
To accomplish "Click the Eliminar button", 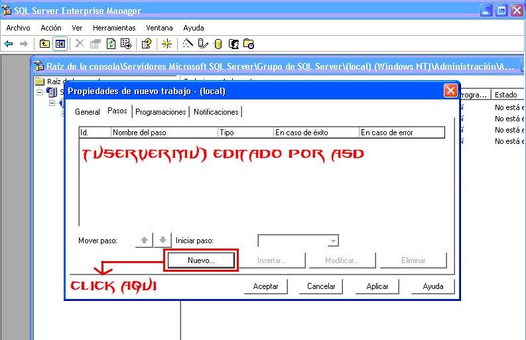I will point(413,260).
